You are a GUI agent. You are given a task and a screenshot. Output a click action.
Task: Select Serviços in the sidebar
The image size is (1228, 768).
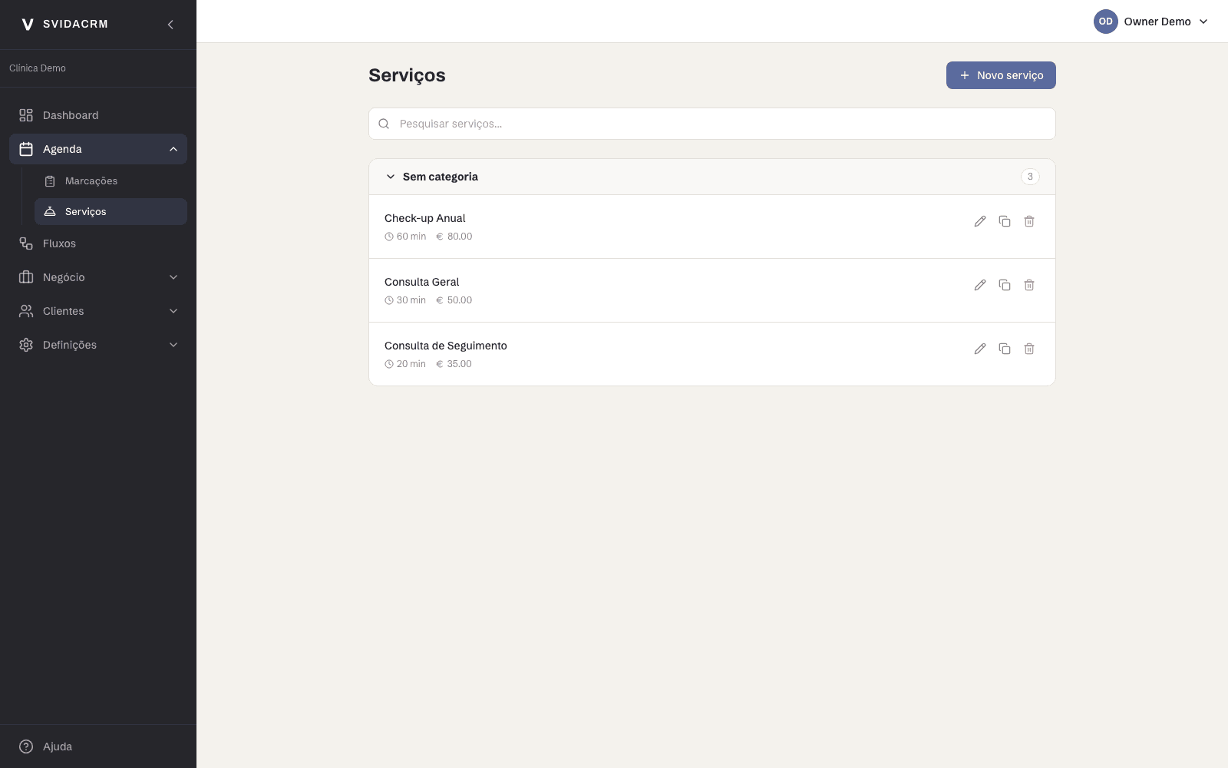coord(111,212)
